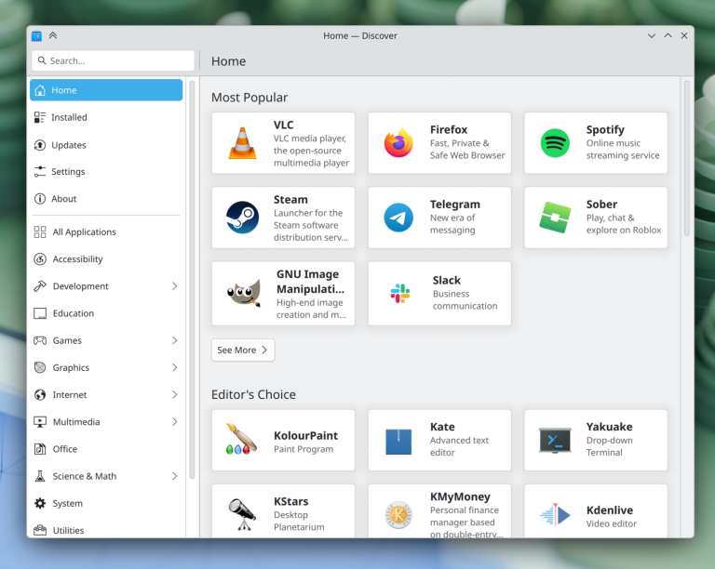This screenshot has width=715, height=569.
Task: Click the "Editor's Choice" section heading
Action: (253, 394)
